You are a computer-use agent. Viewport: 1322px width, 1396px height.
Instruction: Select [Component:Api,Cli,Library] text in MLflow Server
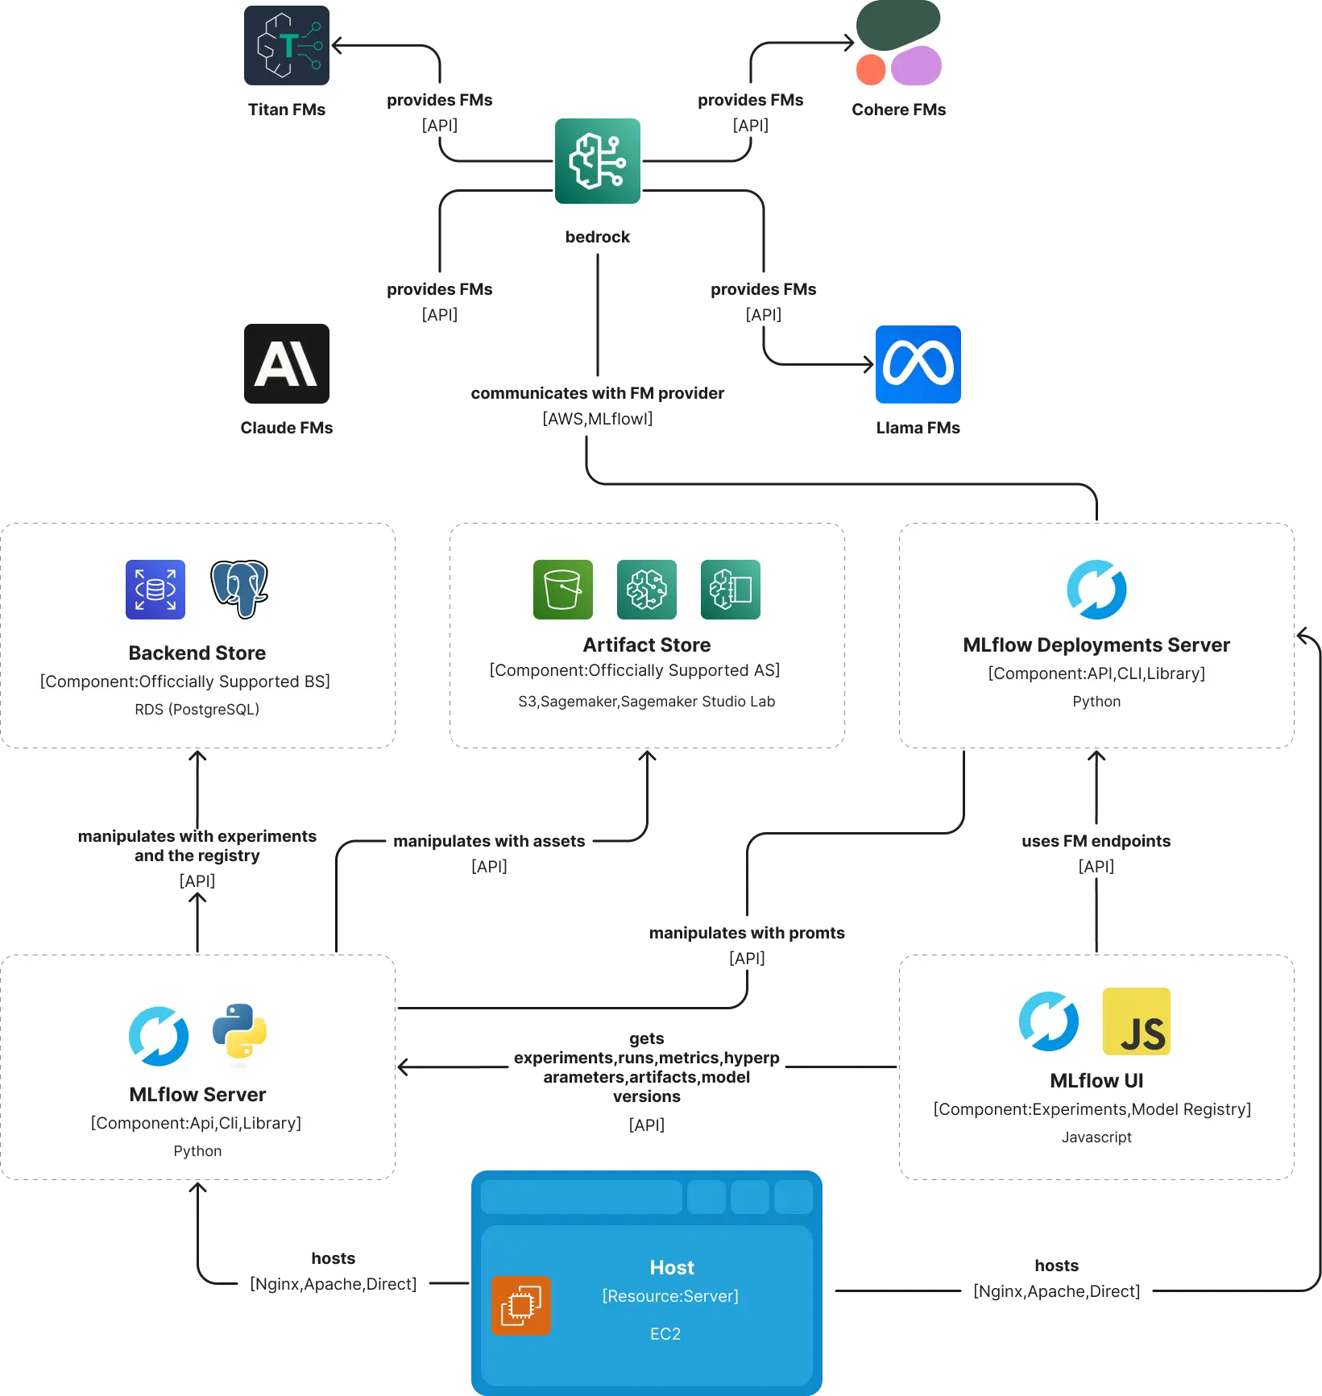point(196,1123)
